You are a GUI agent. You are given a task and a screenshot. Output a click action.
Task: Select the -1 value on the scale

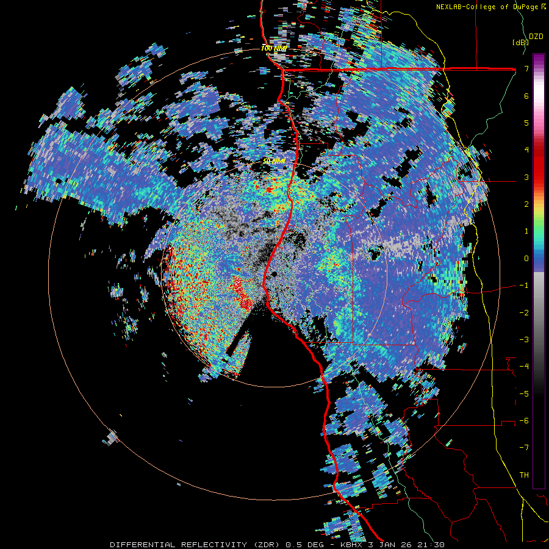tap(524, 285)
